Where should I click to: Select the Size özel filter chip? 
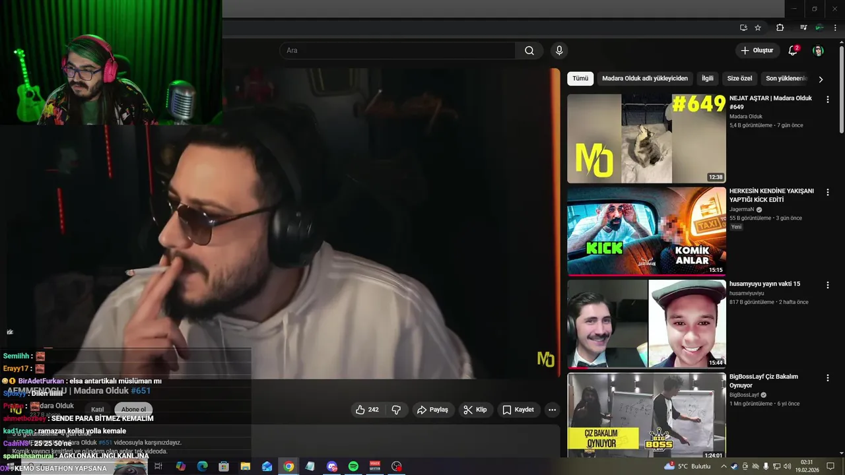pyautogui.click(x=739, y=79)
